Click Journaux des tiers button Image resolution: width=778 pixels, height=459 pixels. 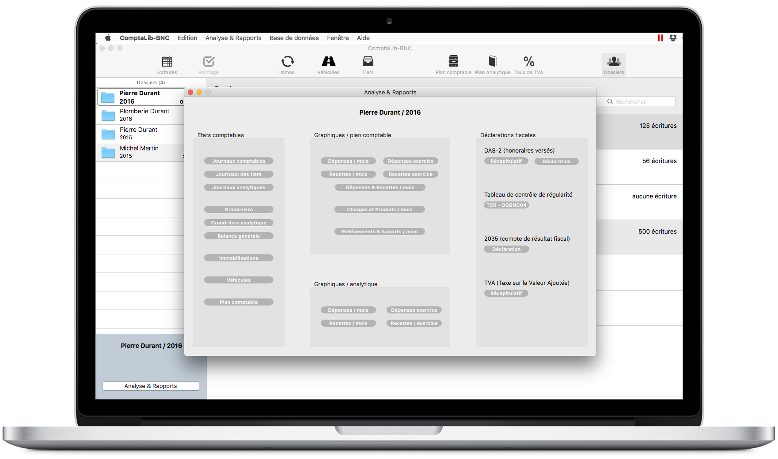tap(239, 174)
